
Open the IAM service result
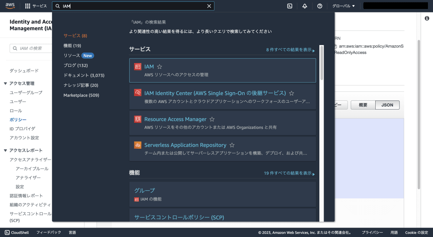point(223,70)
